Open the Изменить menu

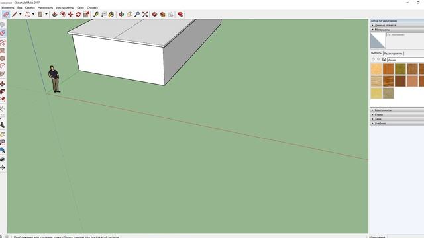pos(8,7)
